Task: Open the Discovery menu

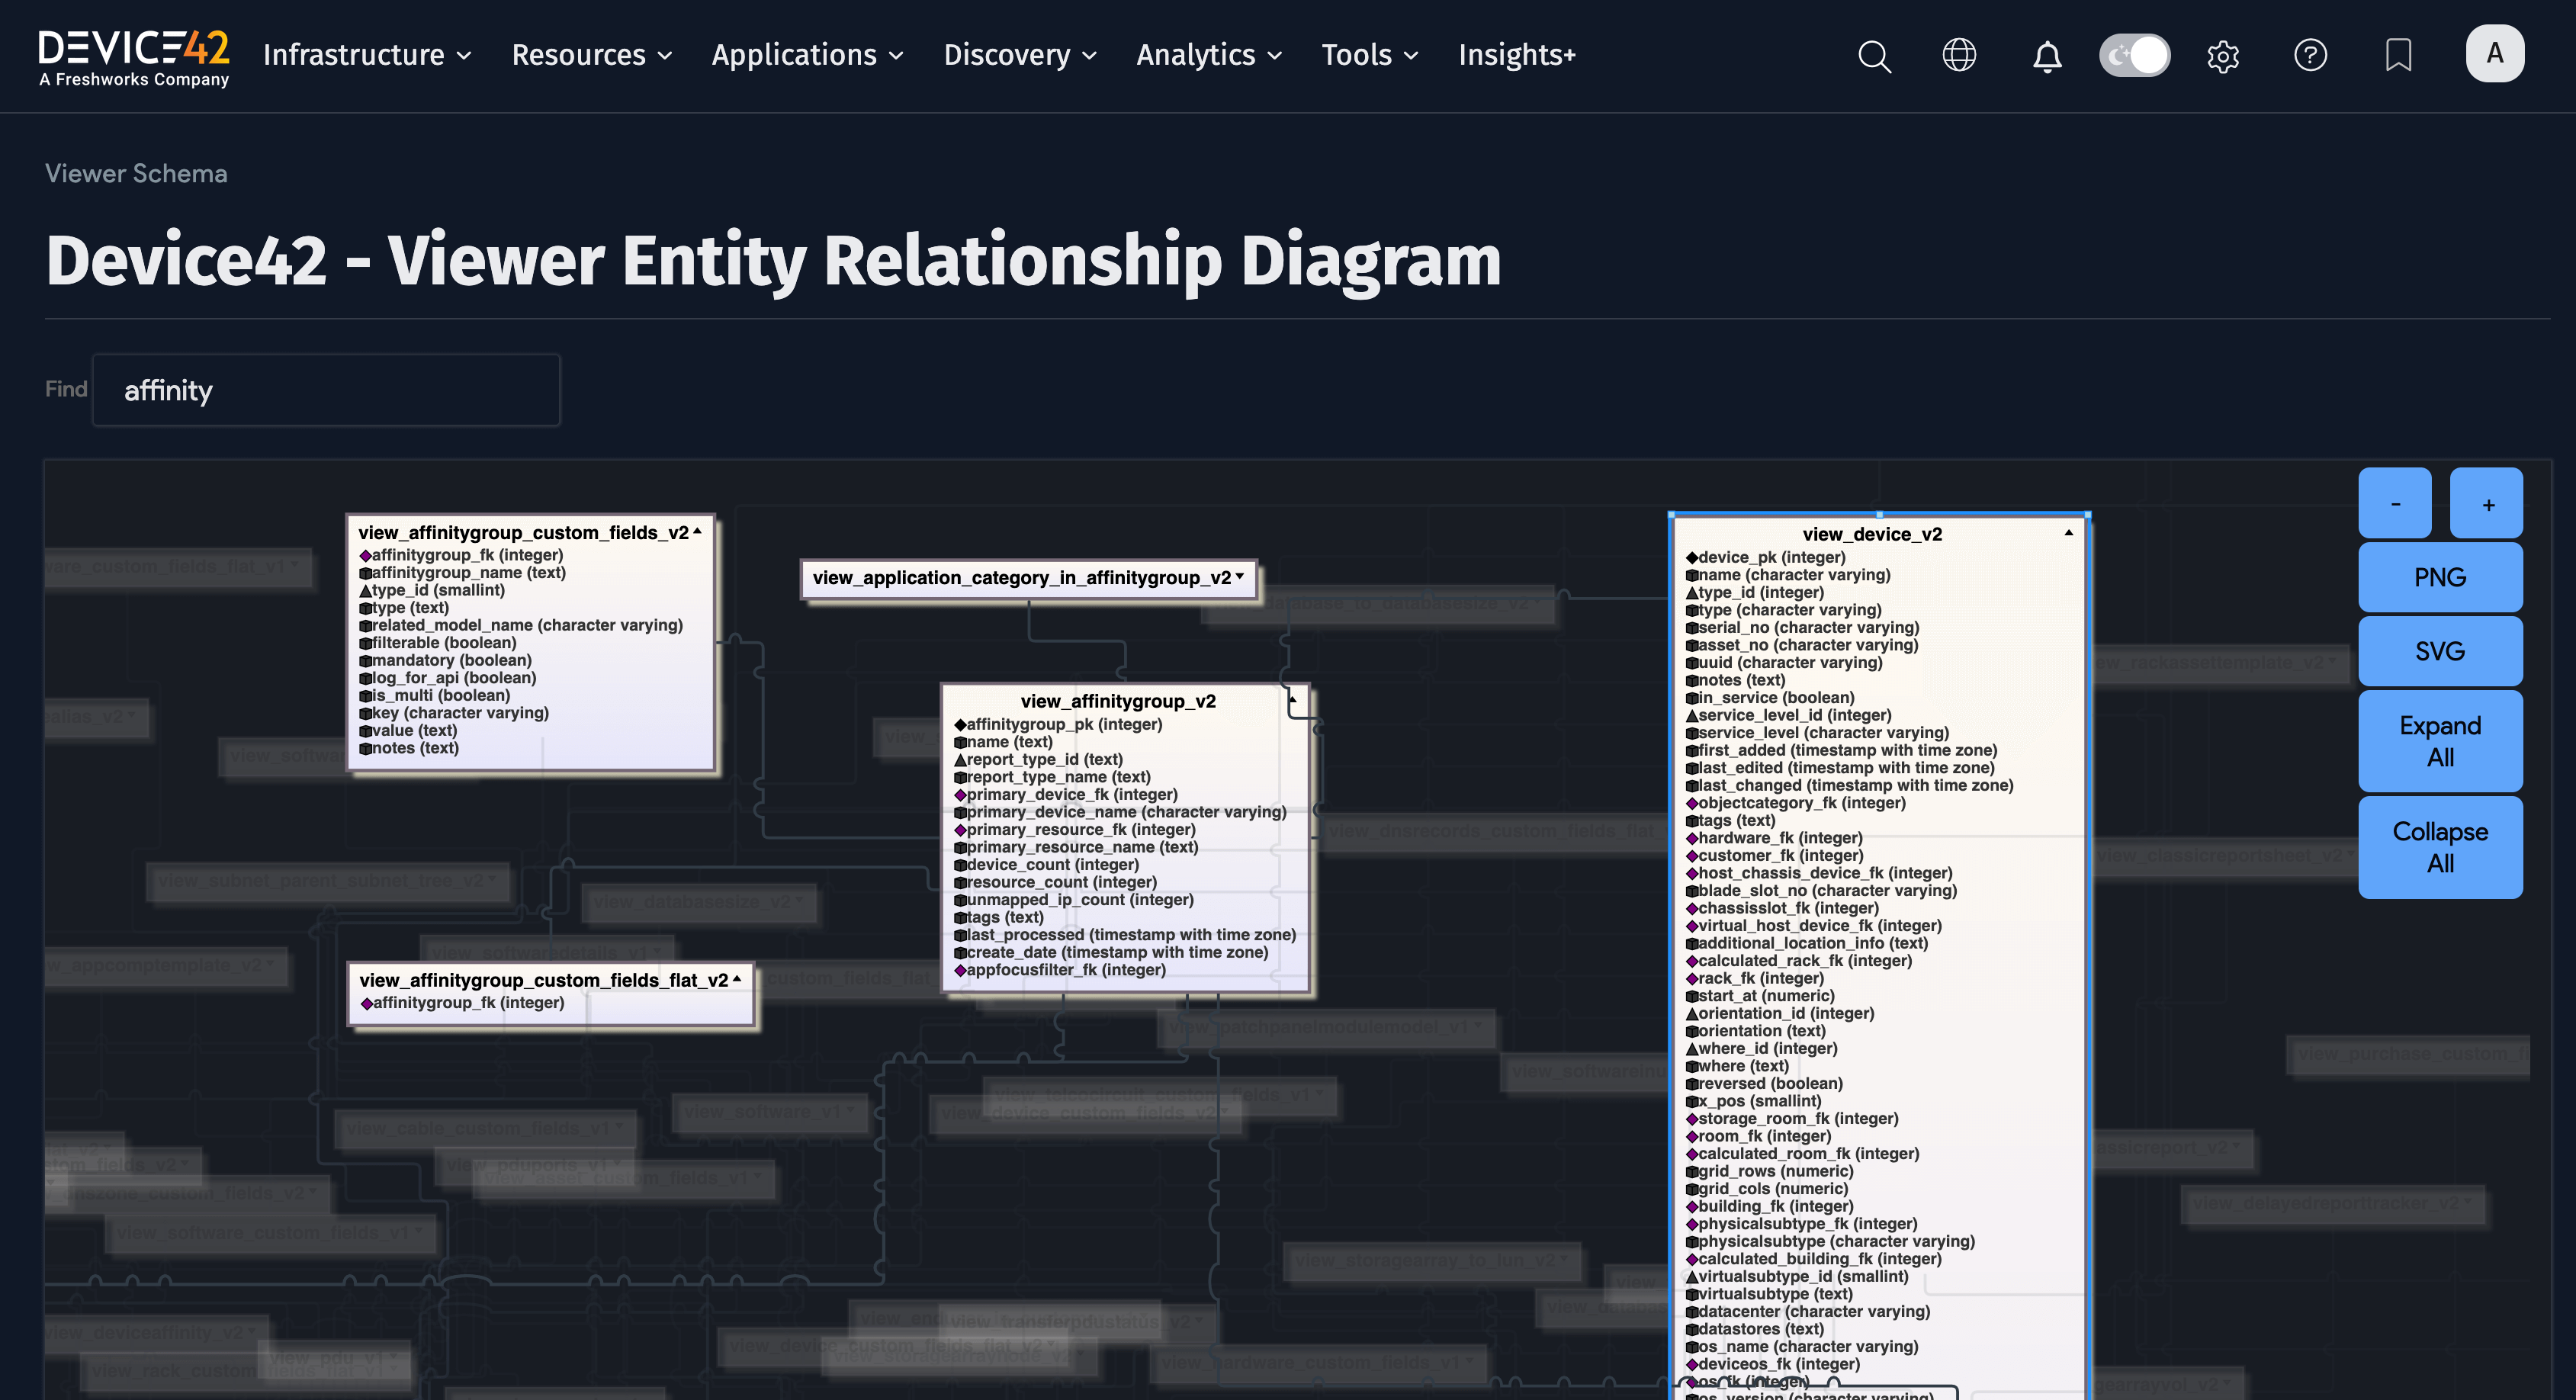Action: pos(1020,55)
